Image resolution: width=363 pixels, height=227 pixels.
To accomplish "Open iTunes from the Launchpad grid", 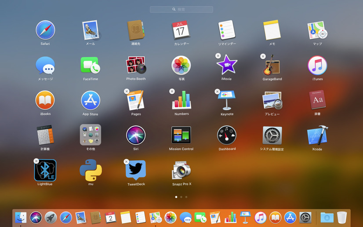I will click(317, 65).
